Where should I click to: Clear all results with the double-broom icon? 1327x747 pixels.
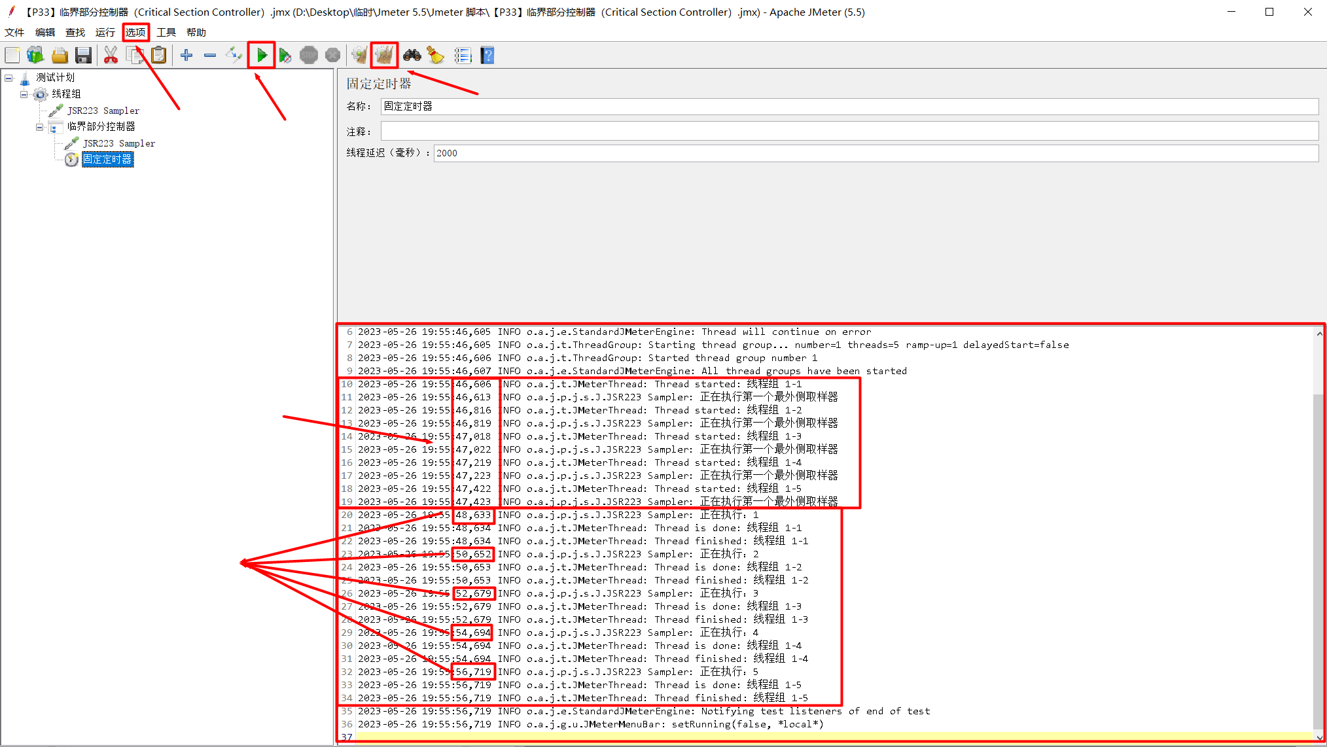384,55
